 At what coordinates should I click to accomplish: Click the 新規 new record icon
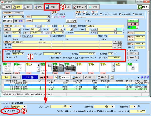pyautogui.click(x=4, y=7)
